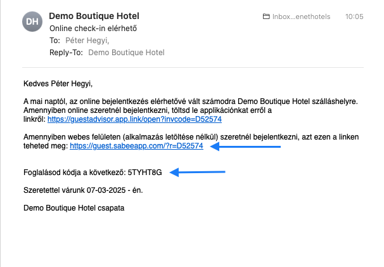
Task: Click the blue arrow beside the booking code
Action: pos(198,172)
